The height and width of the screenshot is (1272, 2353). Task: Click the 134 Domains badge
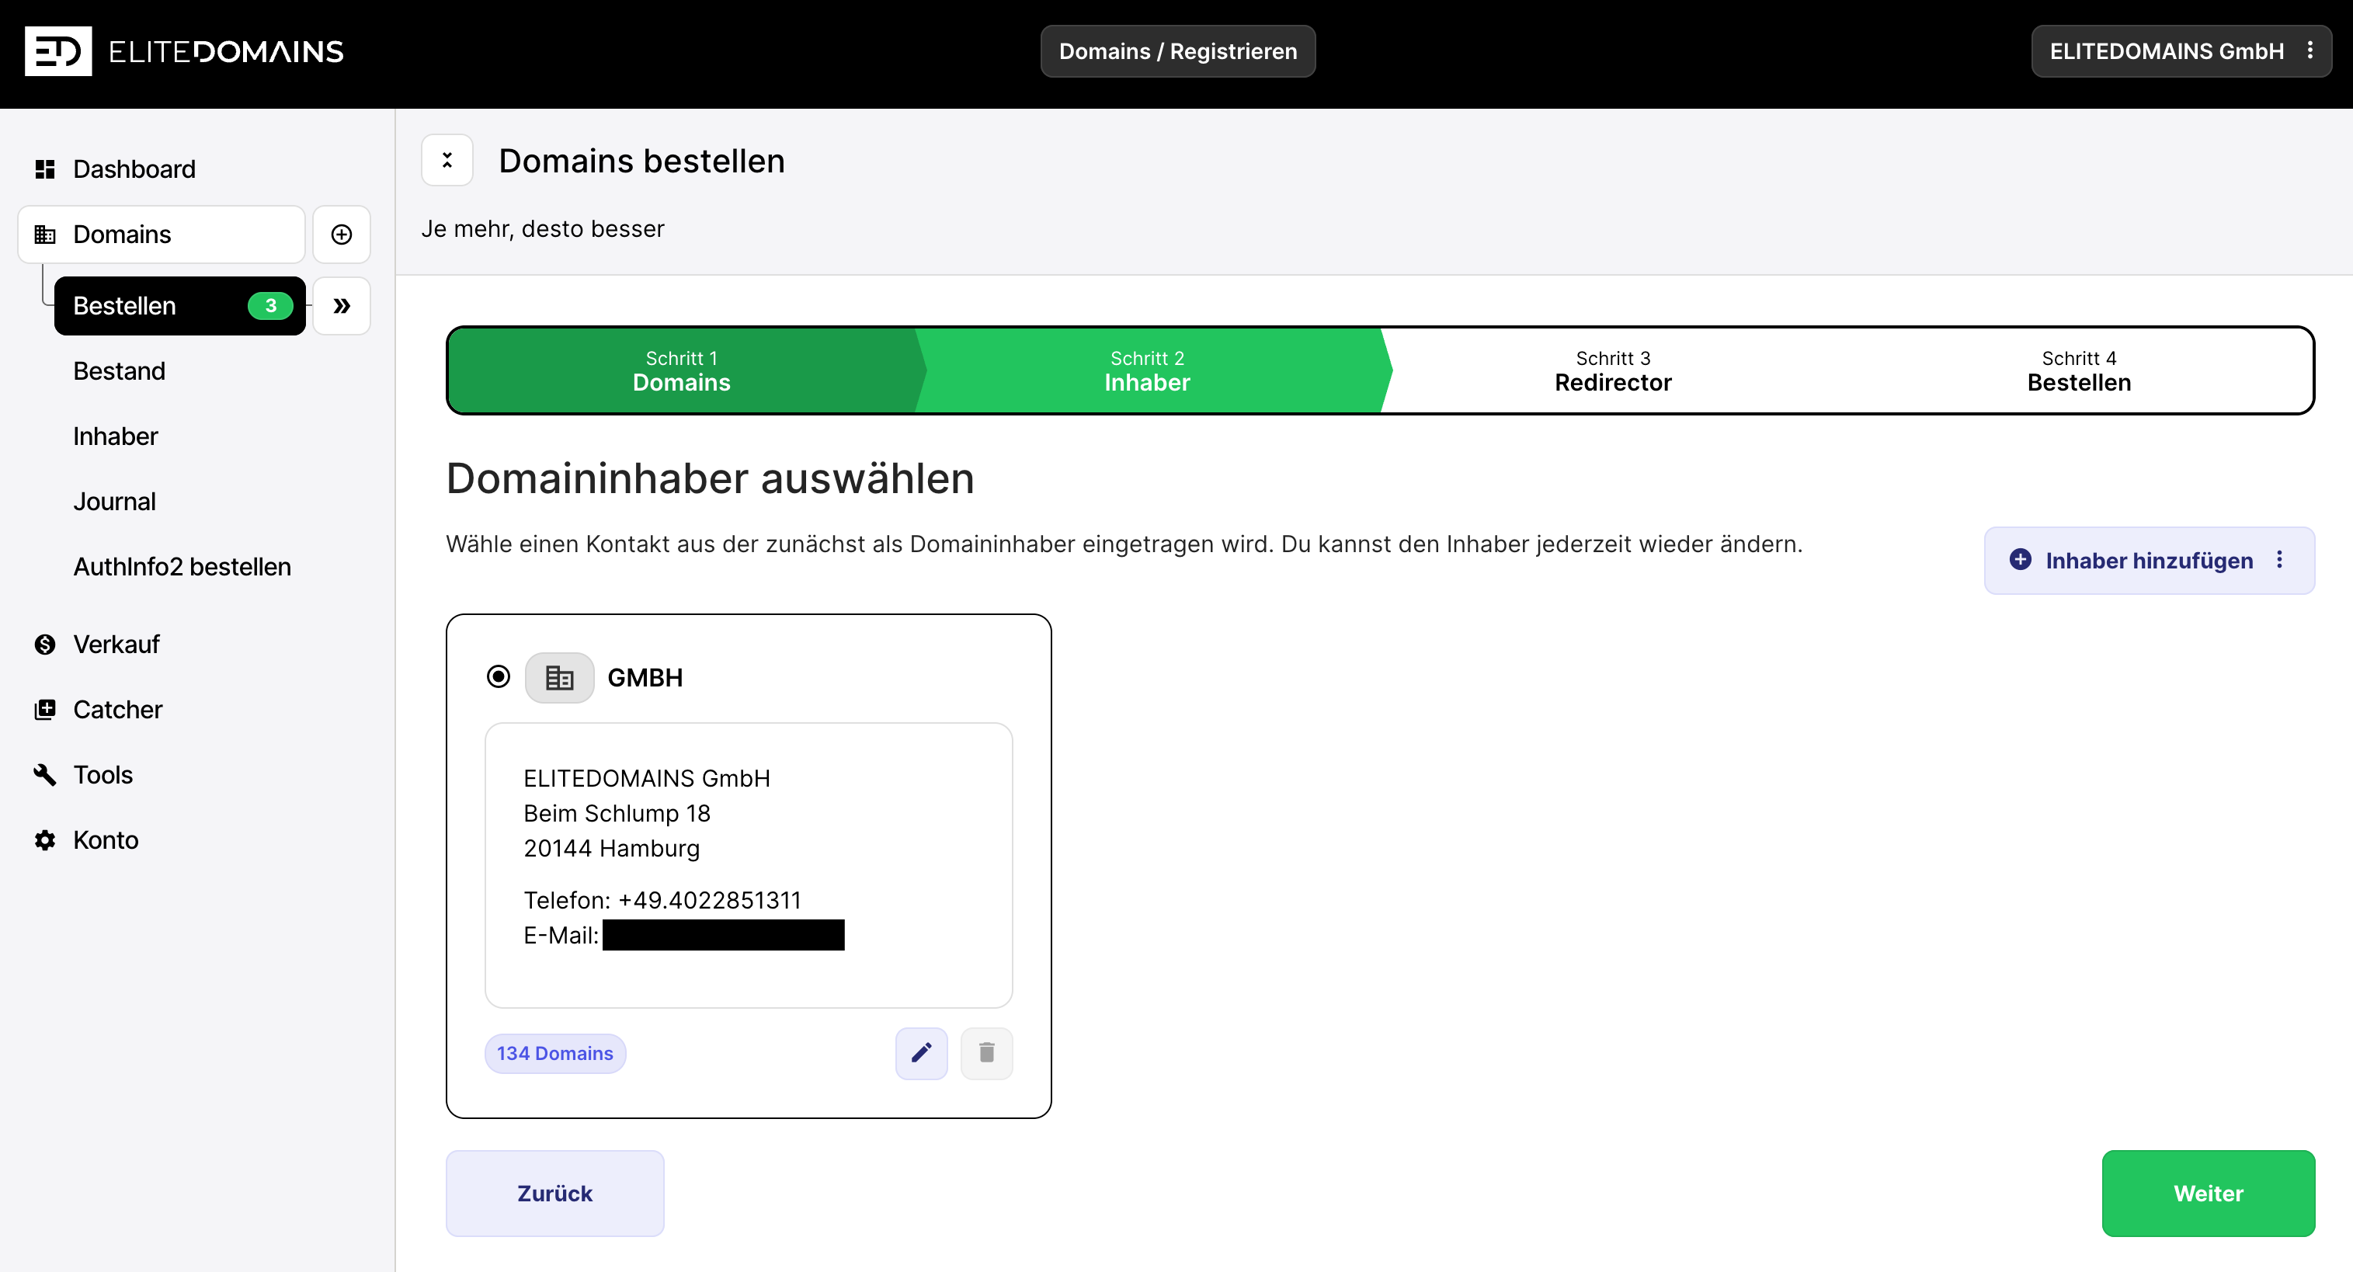[x=554, y=1053]
